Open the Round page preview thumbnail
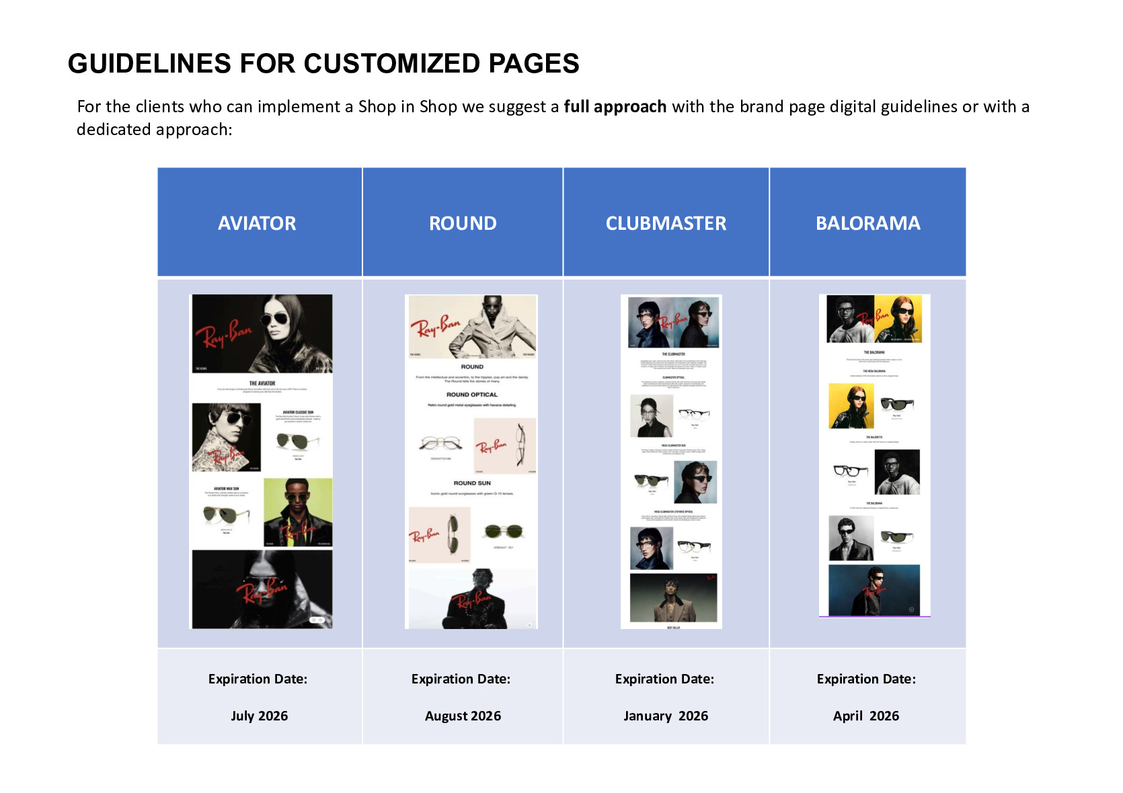Viewport: 1123px width, 793px height. (x=471, y=462)
